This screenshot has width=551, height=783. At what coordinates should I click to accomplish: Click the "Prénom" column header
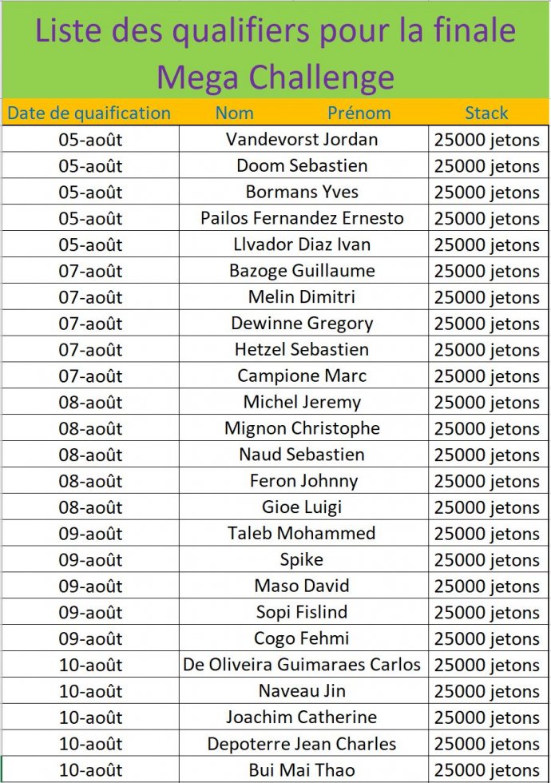pyautogui.click(x=359, y=113)
